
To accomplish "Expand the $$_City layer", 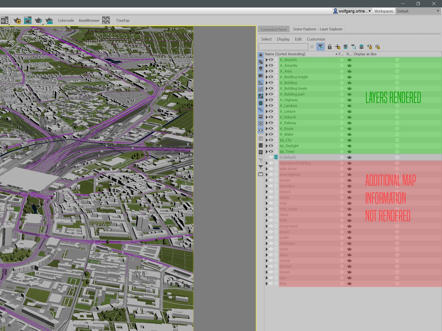I will (x=266, y=140).
